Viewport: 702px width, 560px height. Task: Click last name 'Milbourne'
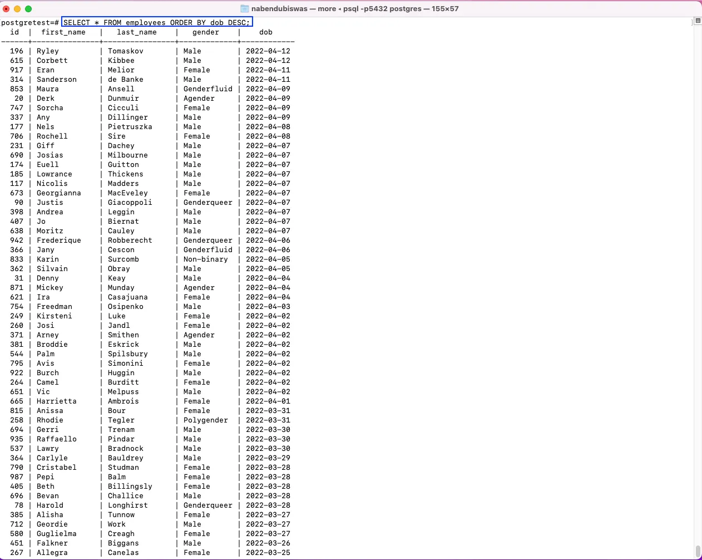[x=128, y=155]
